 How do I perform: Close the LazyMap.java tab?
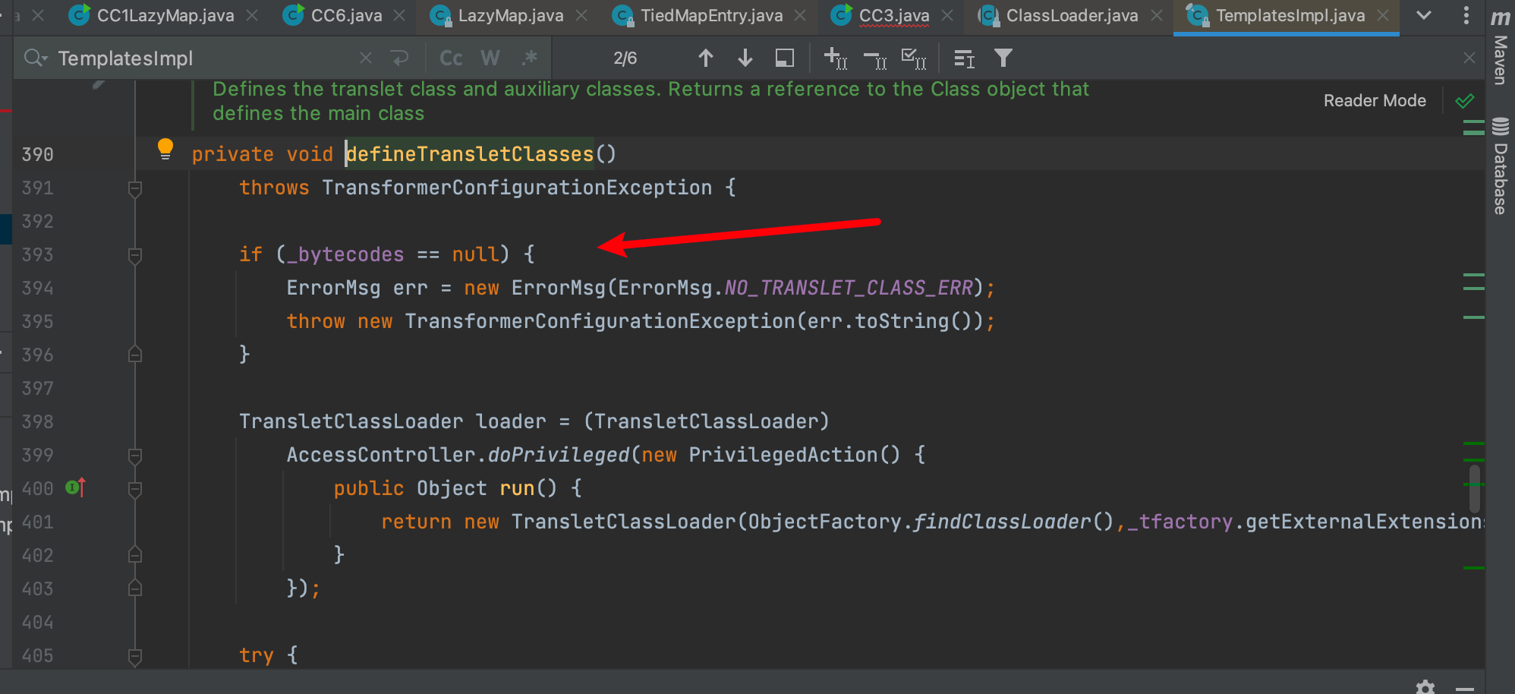click(x=581, y=15)
